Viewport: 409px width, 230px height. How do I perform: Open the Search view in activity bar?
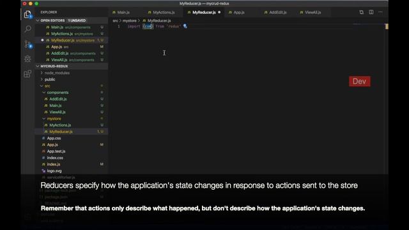27,29
